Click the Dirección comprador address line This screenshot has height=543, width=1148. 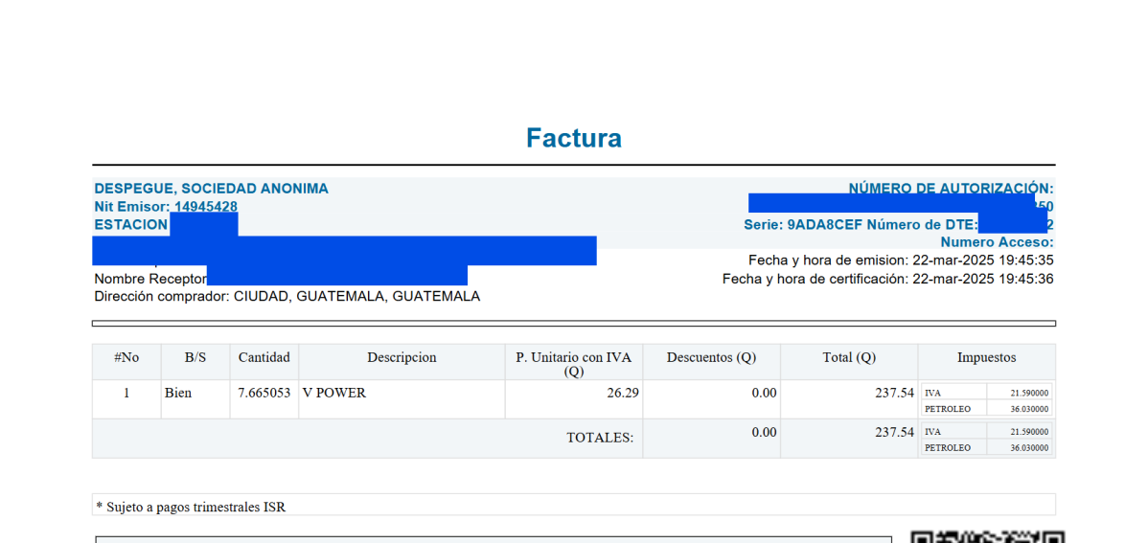(287, 297)
